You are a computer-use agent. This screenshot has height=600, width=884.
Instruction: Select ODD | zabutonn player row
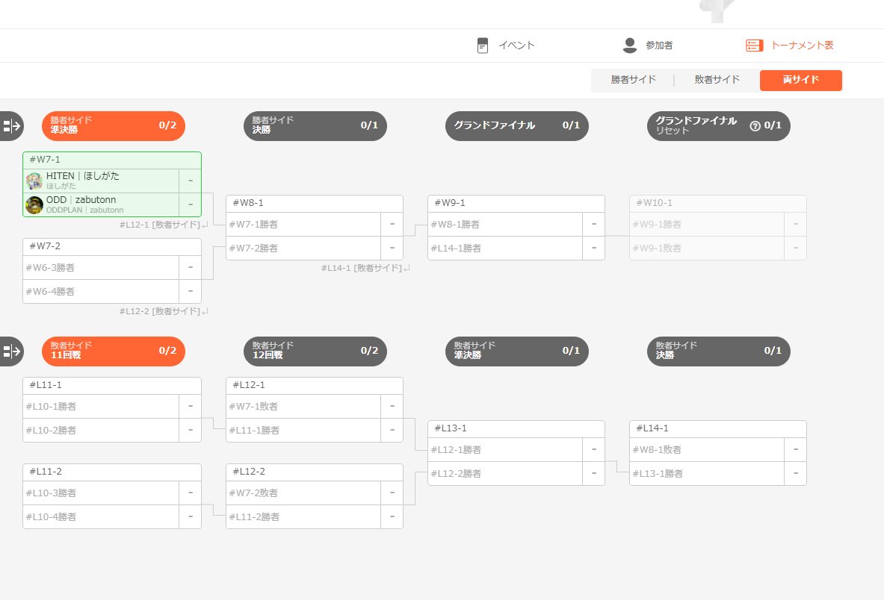click(102, 205)
